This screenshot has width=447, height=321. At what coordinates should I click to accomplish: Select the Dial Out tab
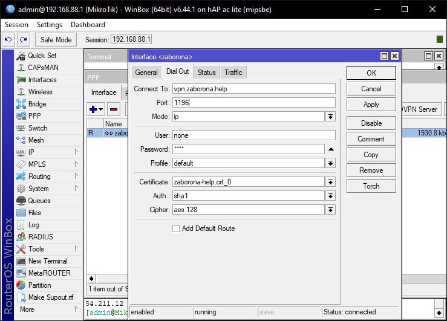pyautogui.click(x=178, y=71)
